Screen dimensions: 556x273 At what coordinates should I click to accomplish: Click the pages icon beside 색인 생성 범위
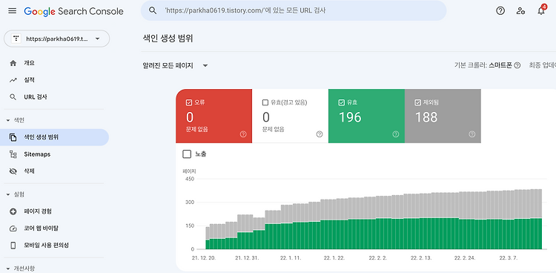tap(13, 137)
